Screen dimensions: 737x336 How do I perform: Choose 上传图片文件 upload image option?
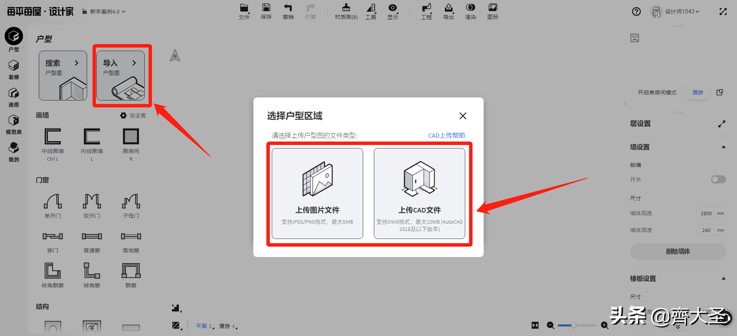click(317, 194)
